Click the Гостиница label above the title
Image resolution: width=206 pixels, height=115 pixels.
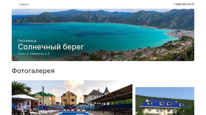click(x=27, y=41)
